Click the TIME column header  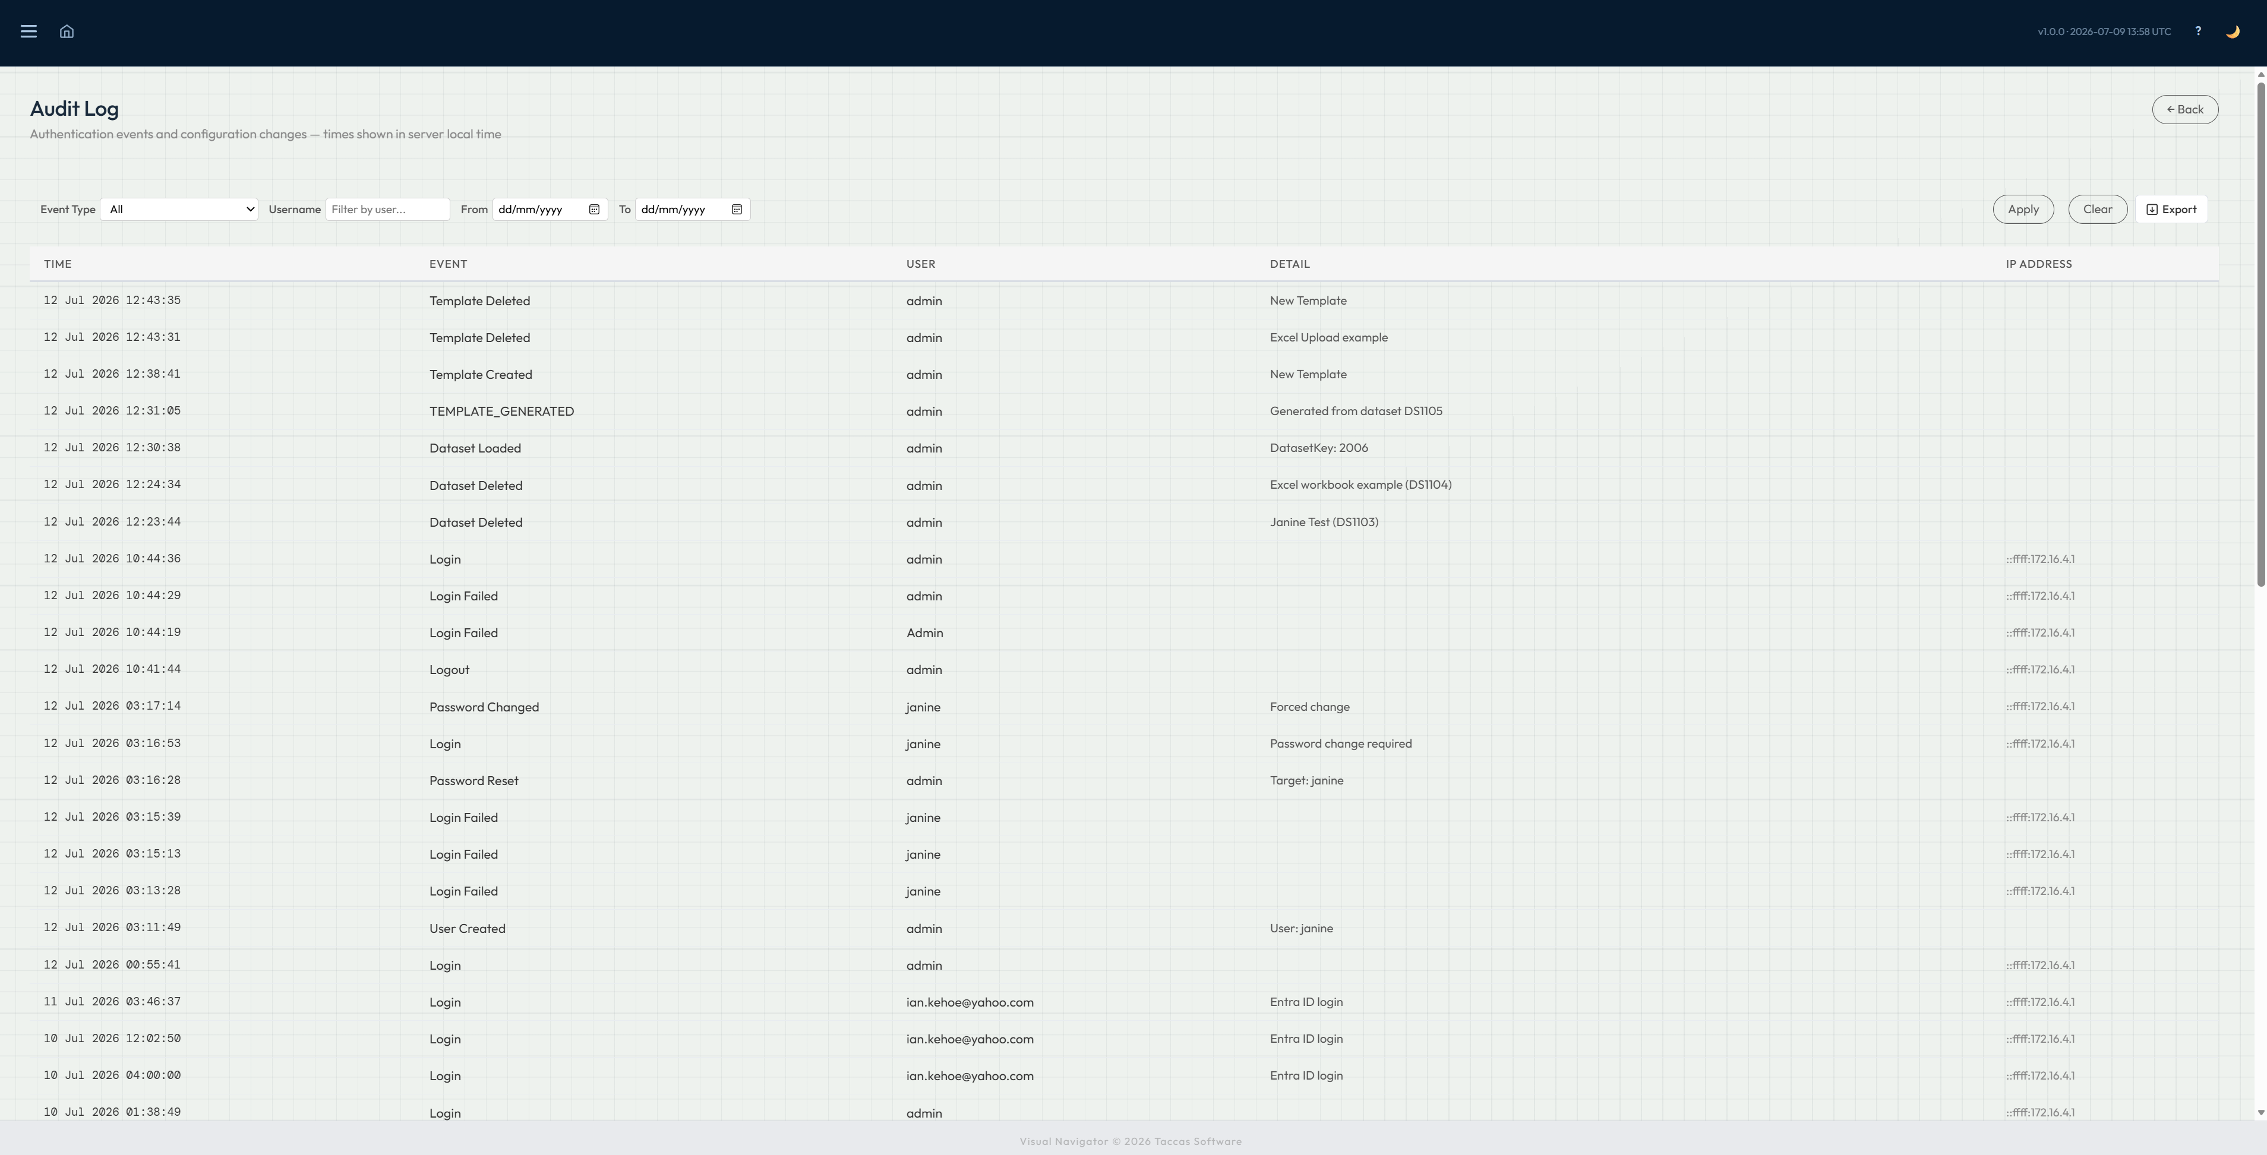(x=58, y=264)
